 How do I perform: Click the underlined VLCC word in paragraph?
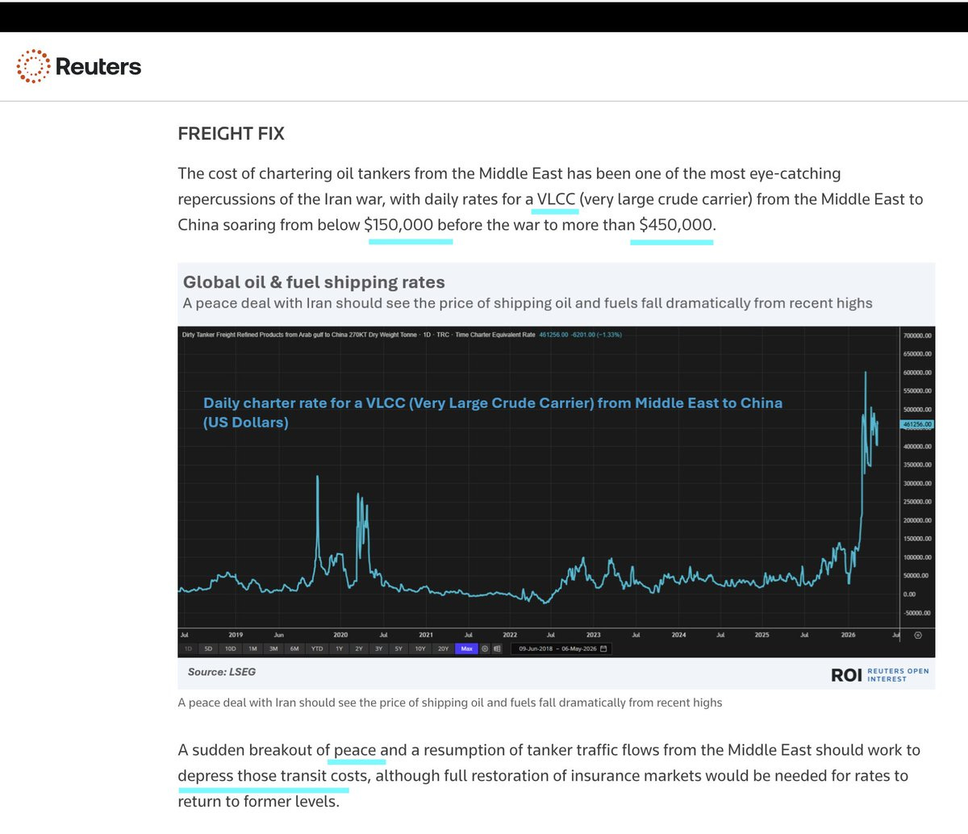556,199
